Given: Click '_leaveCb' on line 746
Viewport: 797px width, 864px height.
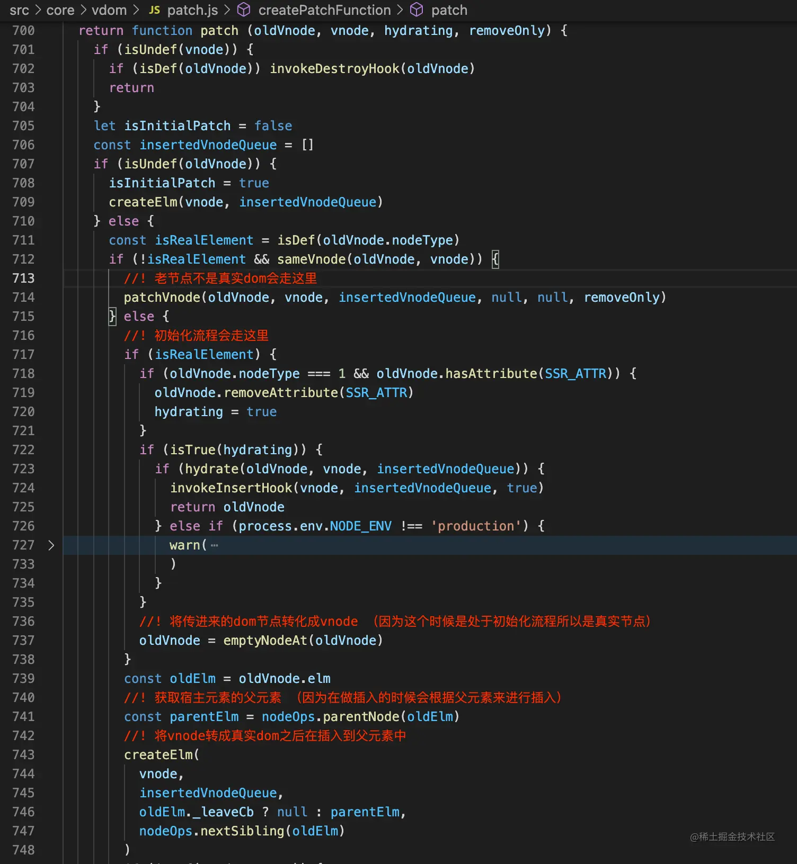Looking at the screenshot, I should [223, 812].
